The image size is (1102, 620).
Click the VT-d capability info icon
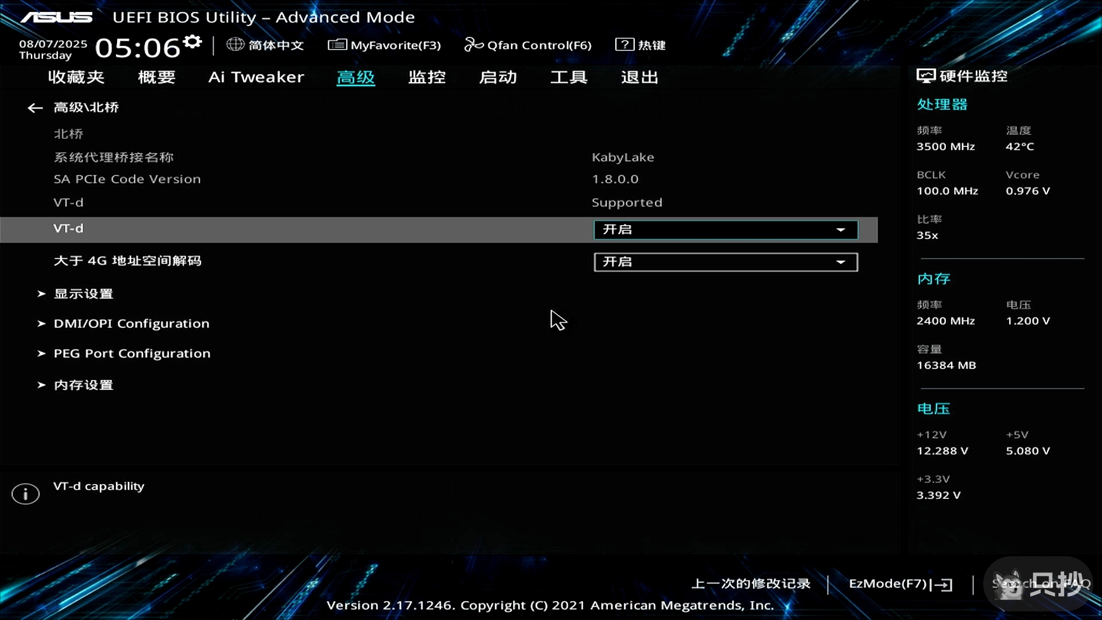click(25, 494)
